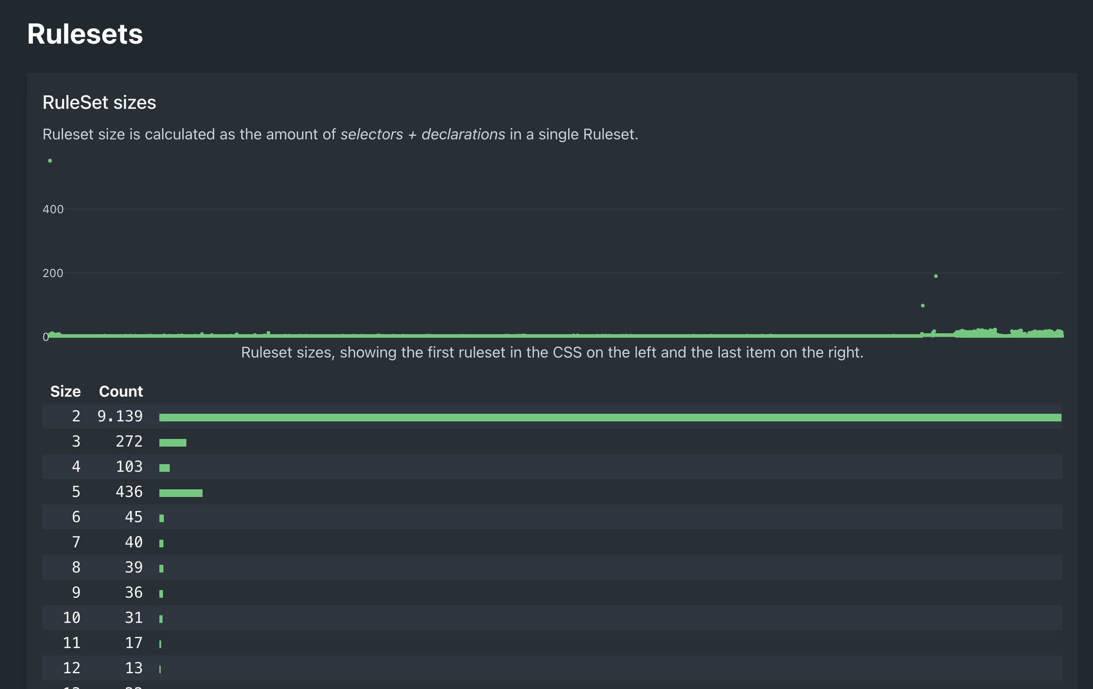This screenshot has height=689, width=1093.
Task: Click the 400 y-axis label
Action: [x=53, y=209]
